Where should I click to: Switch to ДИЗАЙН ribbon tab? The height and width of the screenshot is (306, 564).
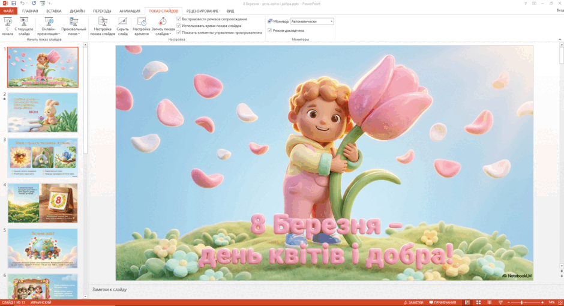click(77, 11)
